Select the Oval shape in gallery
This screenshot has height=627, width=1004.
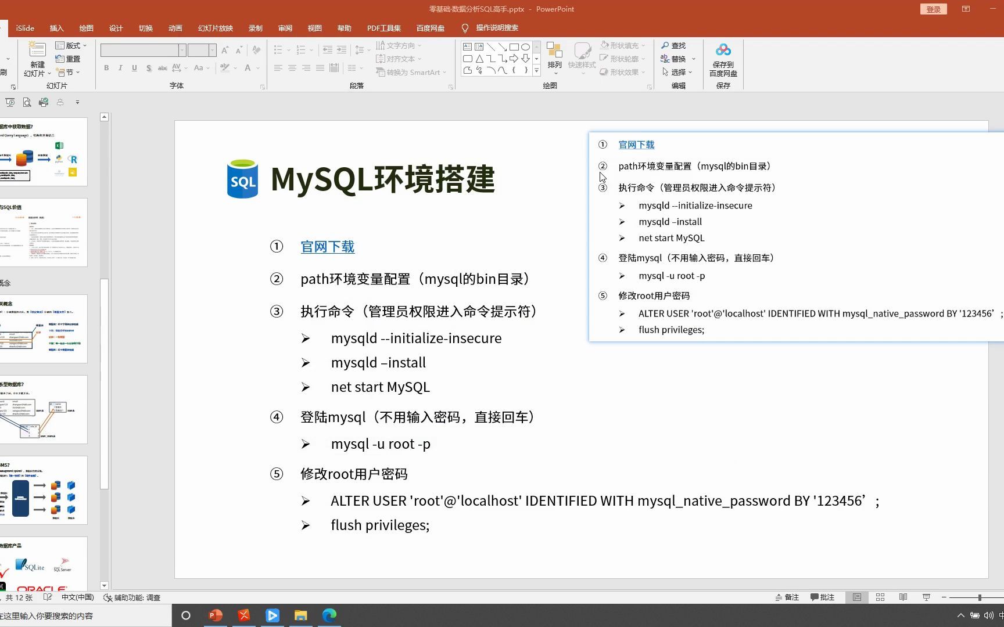(x=525, y=46)
